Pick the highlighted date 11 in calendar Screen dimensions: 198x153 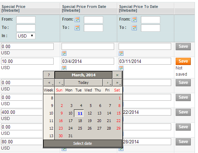click(x=79, y=113)
